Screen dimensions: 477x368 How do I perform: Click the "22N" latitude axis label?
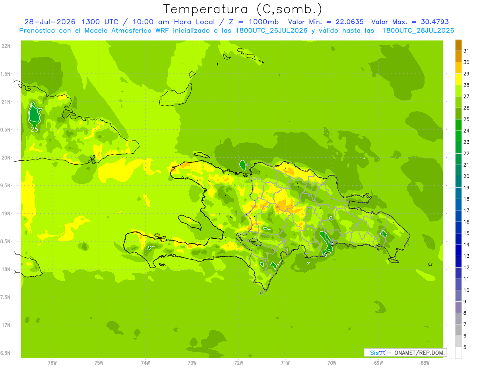pos(6,46)
